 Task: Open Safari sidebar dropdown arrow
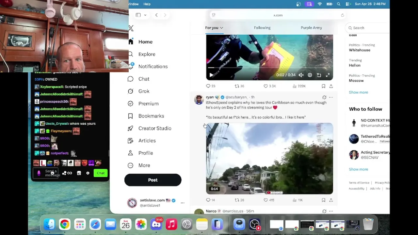[145, 15]
